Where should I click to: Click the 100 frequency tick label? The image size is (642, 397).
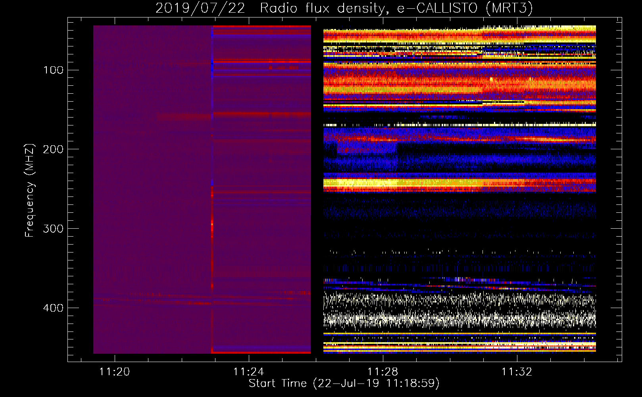click(54, 70)
